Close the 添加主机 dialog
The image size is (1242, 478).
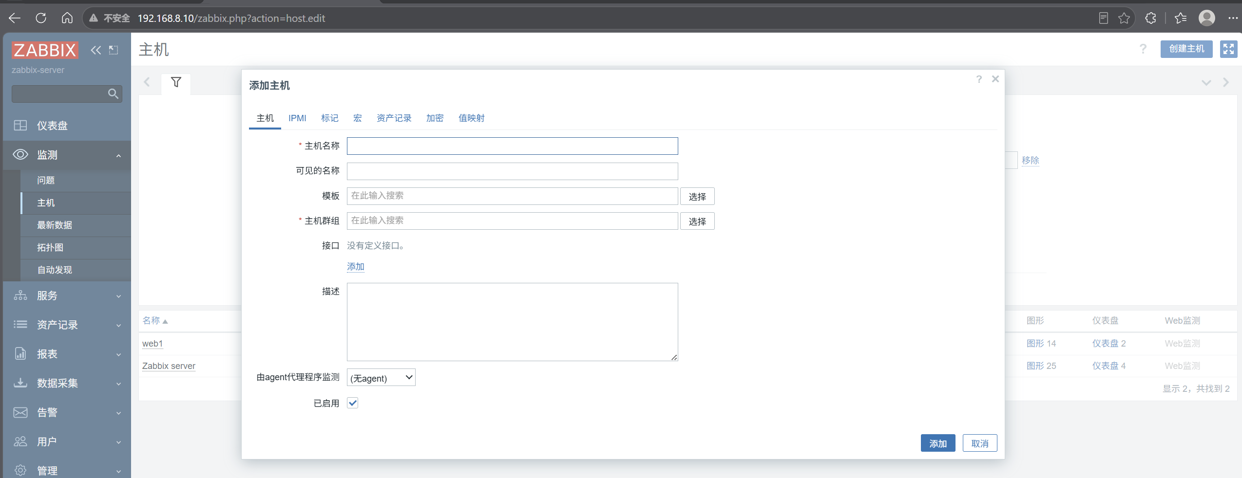point(995,79)
